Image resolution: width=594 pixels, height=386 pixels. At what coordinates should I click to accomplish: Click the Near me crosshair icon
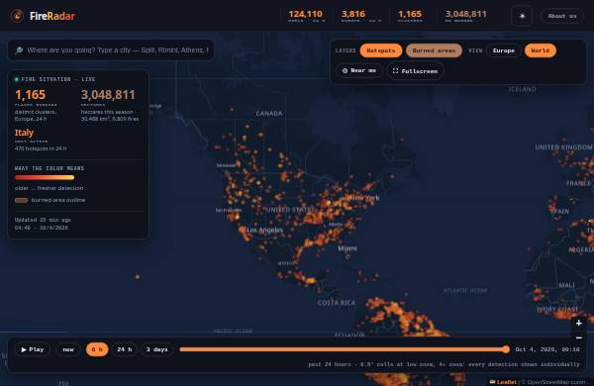click(x=345, y=71)
